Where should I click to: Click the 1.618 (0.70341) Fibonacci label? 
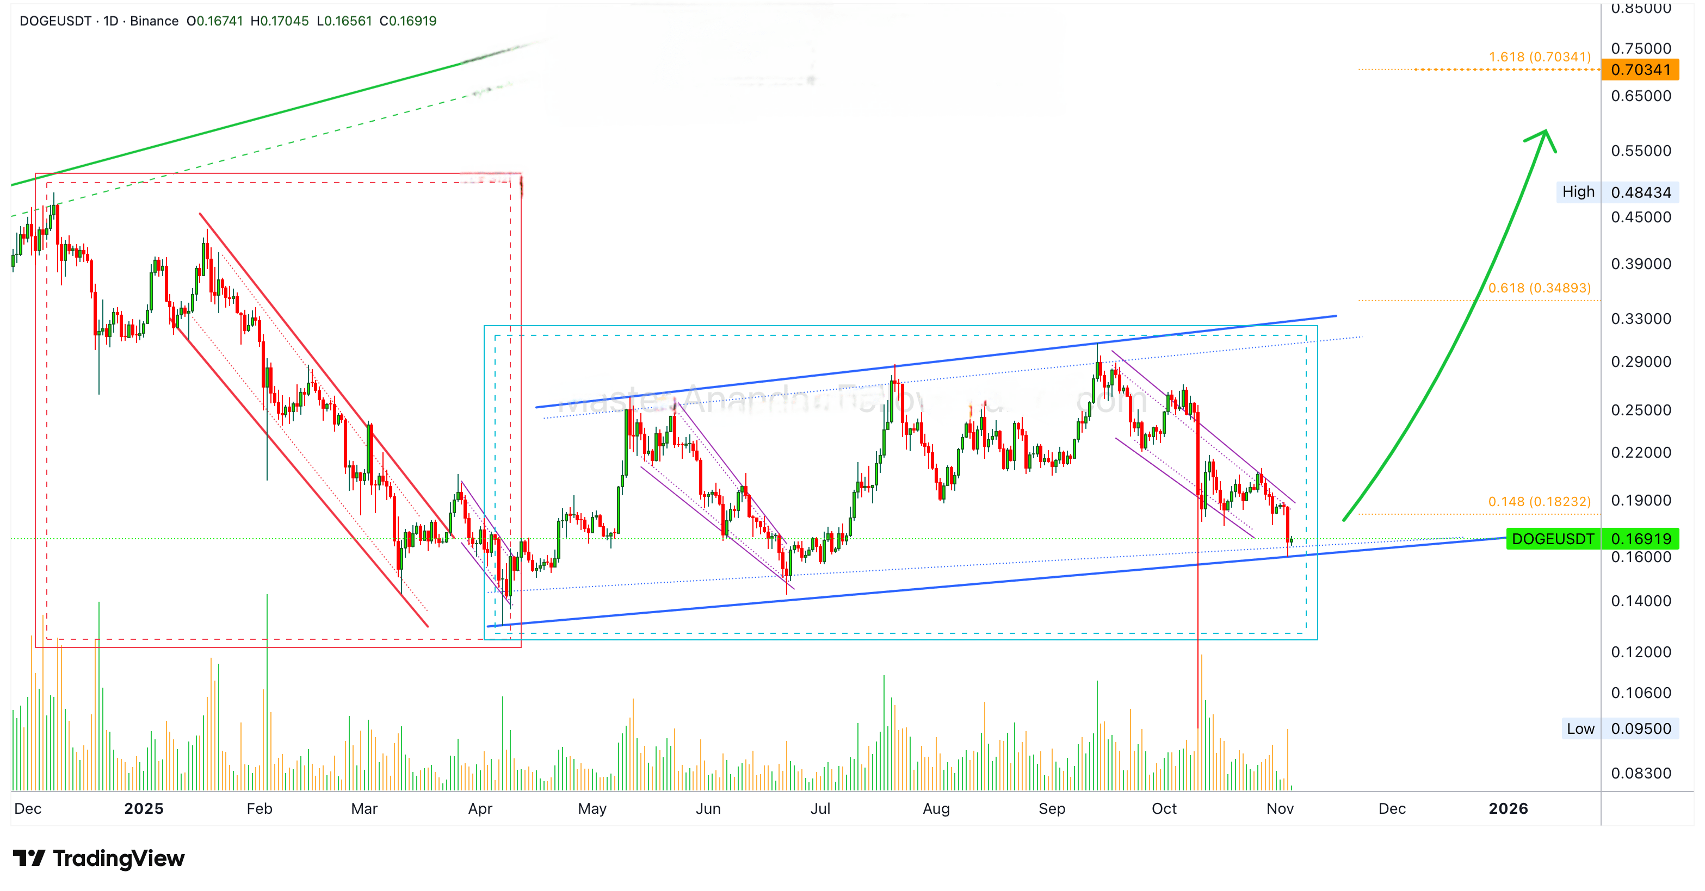pyautogui.click(x=1539, y=57)
